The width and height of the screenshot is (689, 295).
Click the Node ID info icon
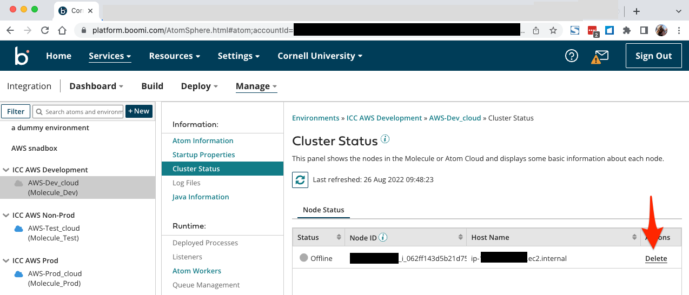[x=383, y=237]
